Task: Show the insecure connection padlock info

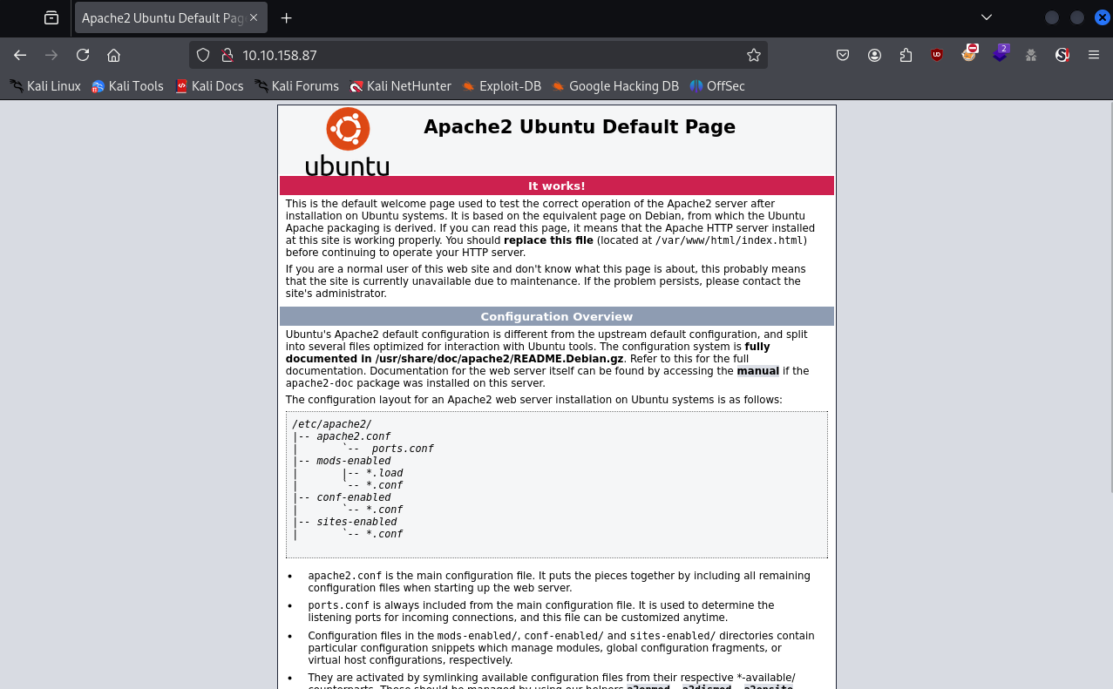Action: point(227,55)
